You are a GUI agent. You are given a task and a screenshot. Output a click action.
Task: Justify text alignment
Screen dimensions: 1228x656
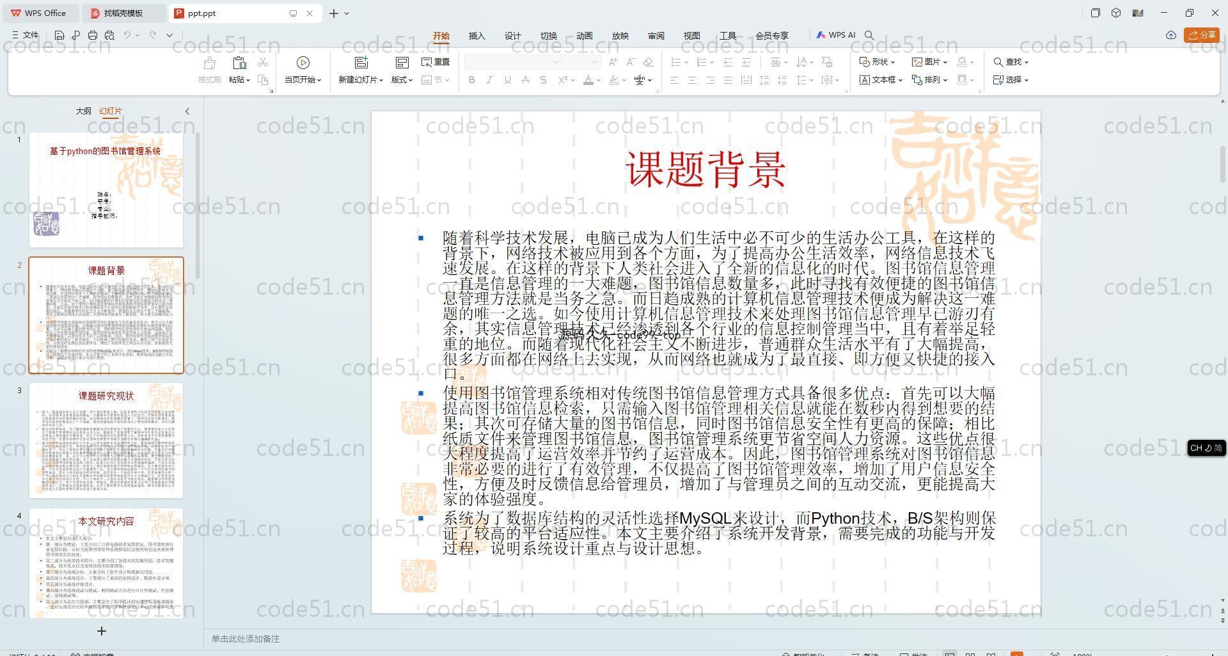click(x=728, y=80)
